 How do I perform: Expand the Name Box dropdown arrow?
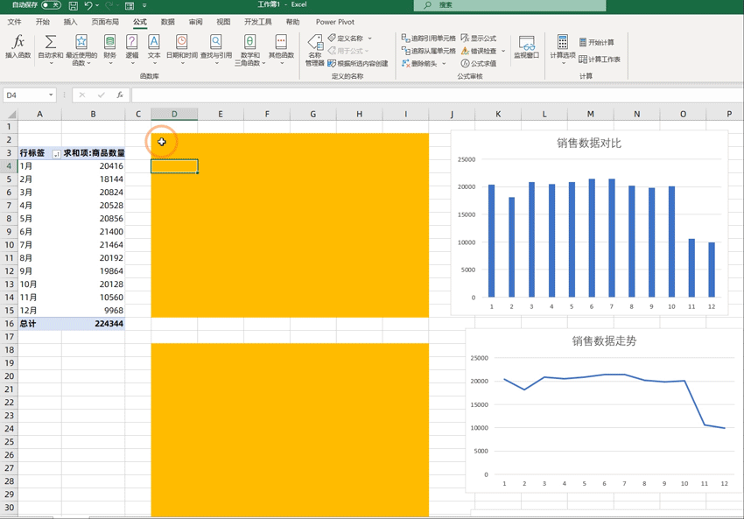51,95
